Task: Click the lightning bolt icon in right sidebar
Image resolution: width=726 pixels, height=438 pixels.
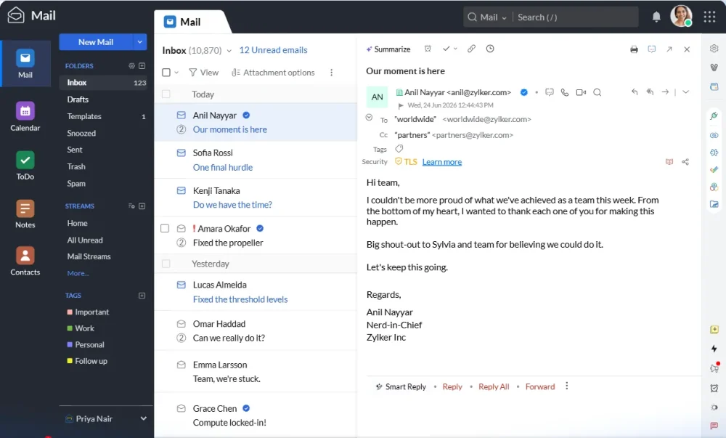Action: 714,349
